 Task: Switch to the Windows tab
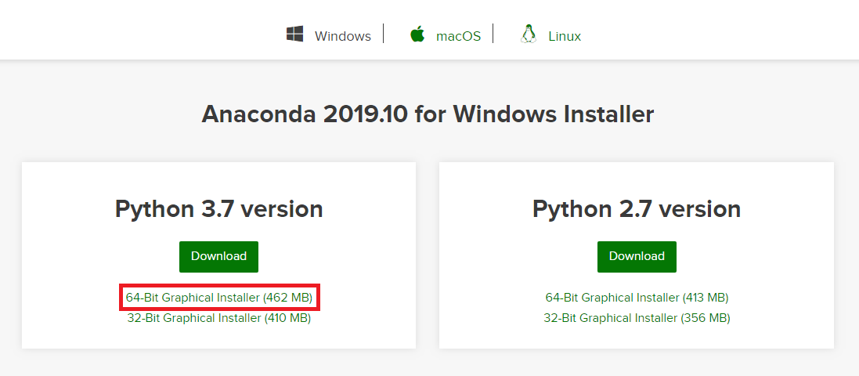(342, 36)
